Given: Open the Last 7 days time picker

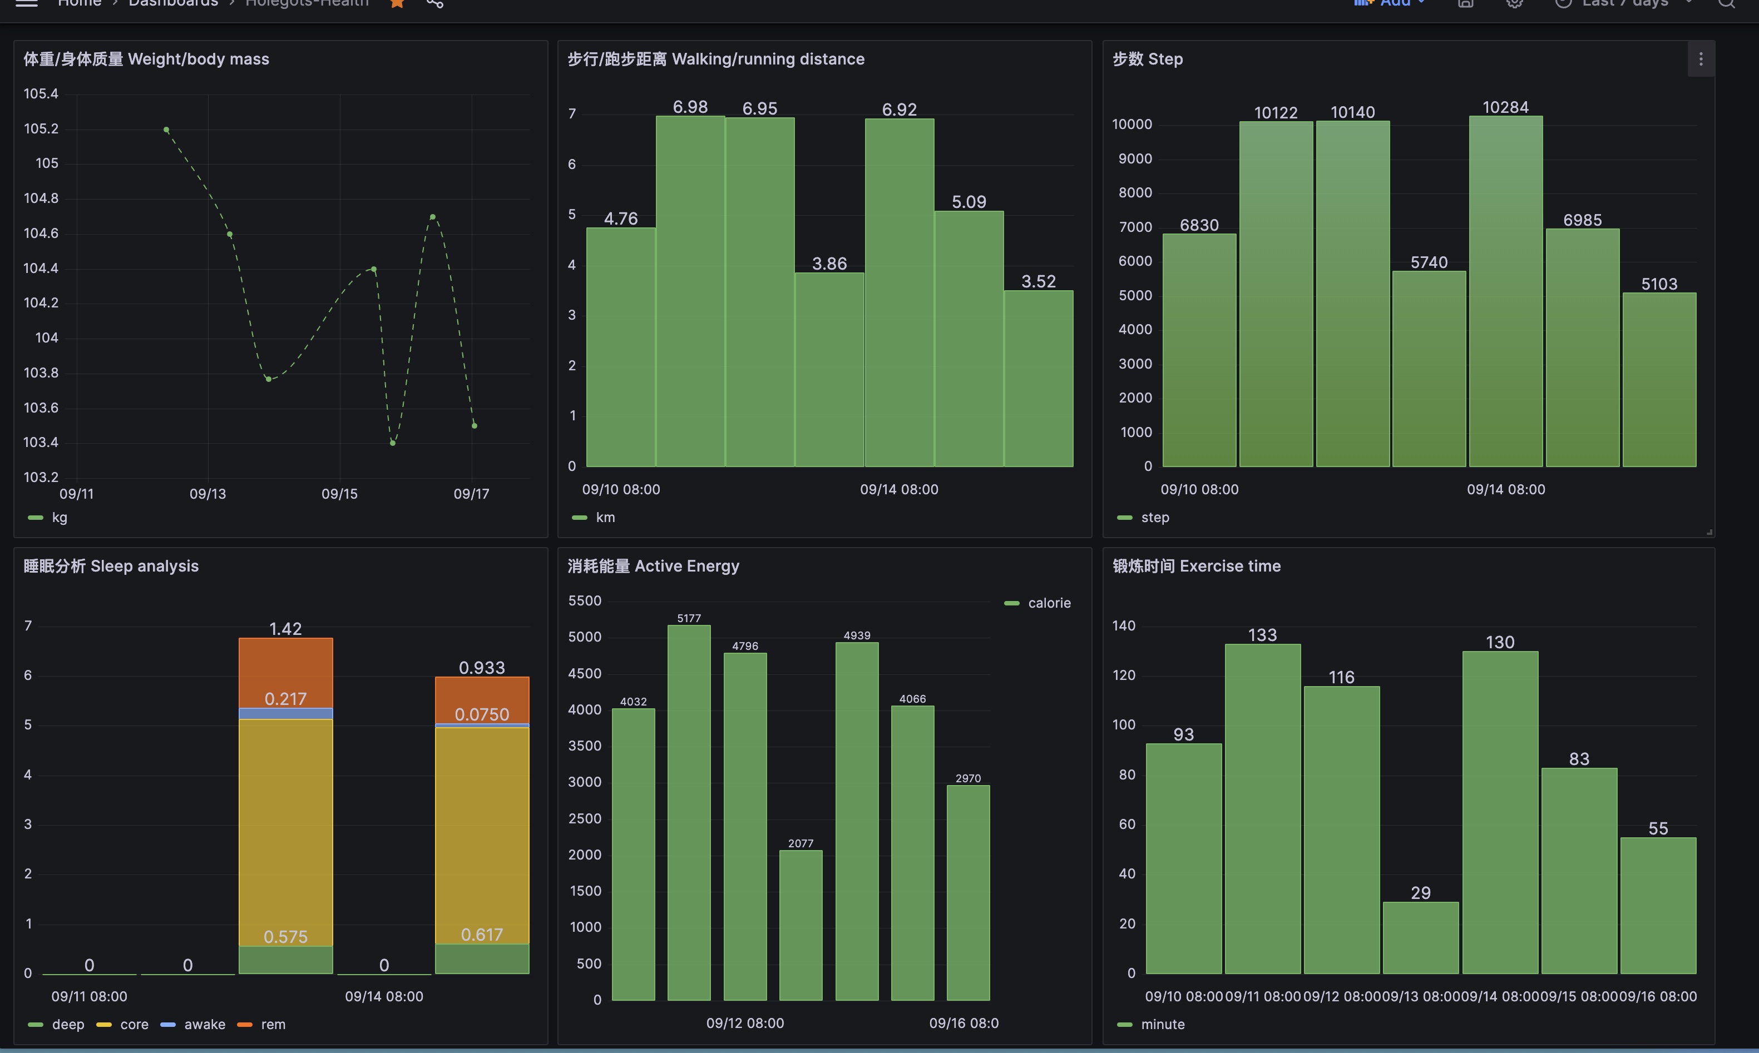Looking at the screenshot, I should point(1624,3).
